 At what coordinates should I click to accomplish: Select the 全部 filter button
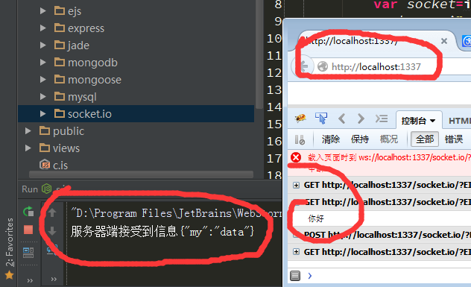pyautogui.click(x=425, y=139)
